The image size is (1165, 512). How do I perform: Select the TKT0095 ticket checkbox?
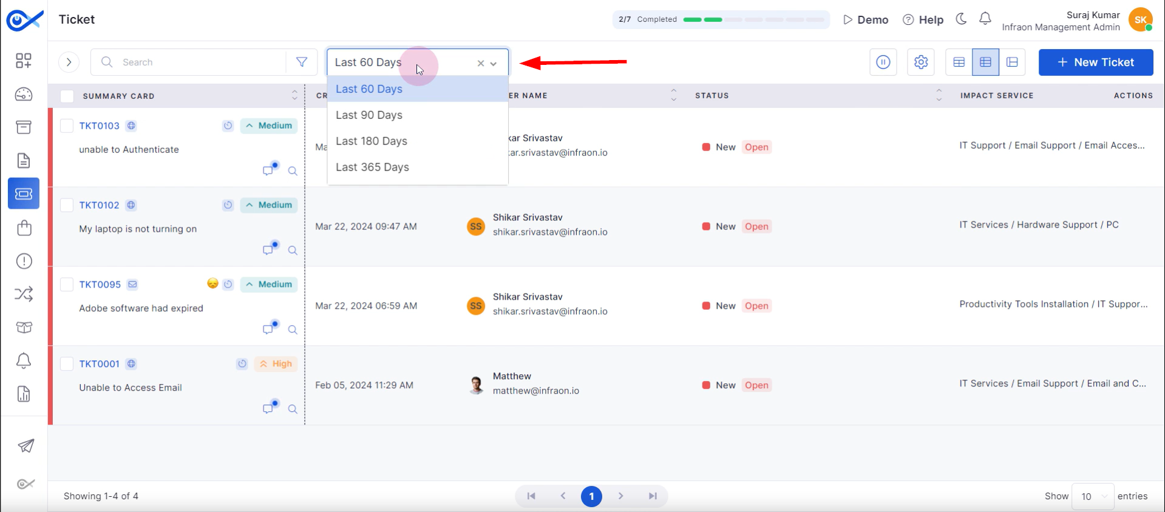[67, 285]
